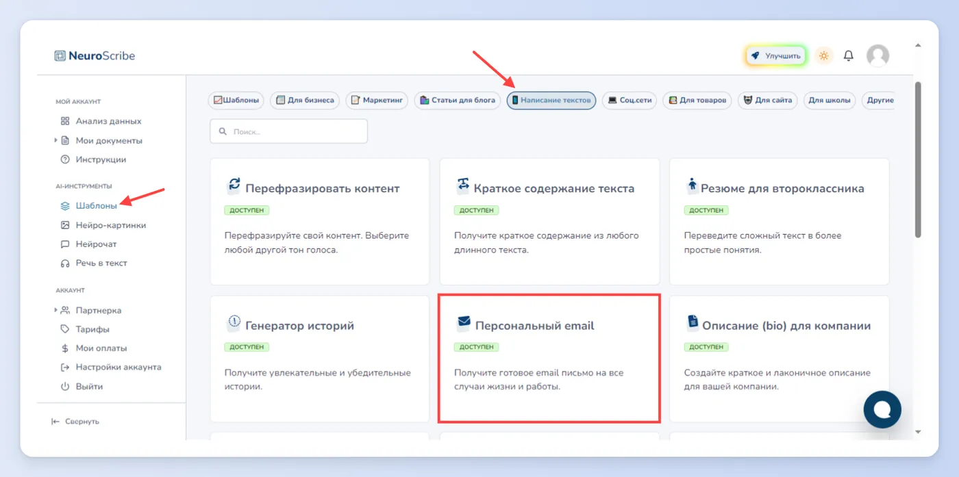Screen dimensions: 959x477
Task: Open Речь в текст tool
Action: coord(101,263)
